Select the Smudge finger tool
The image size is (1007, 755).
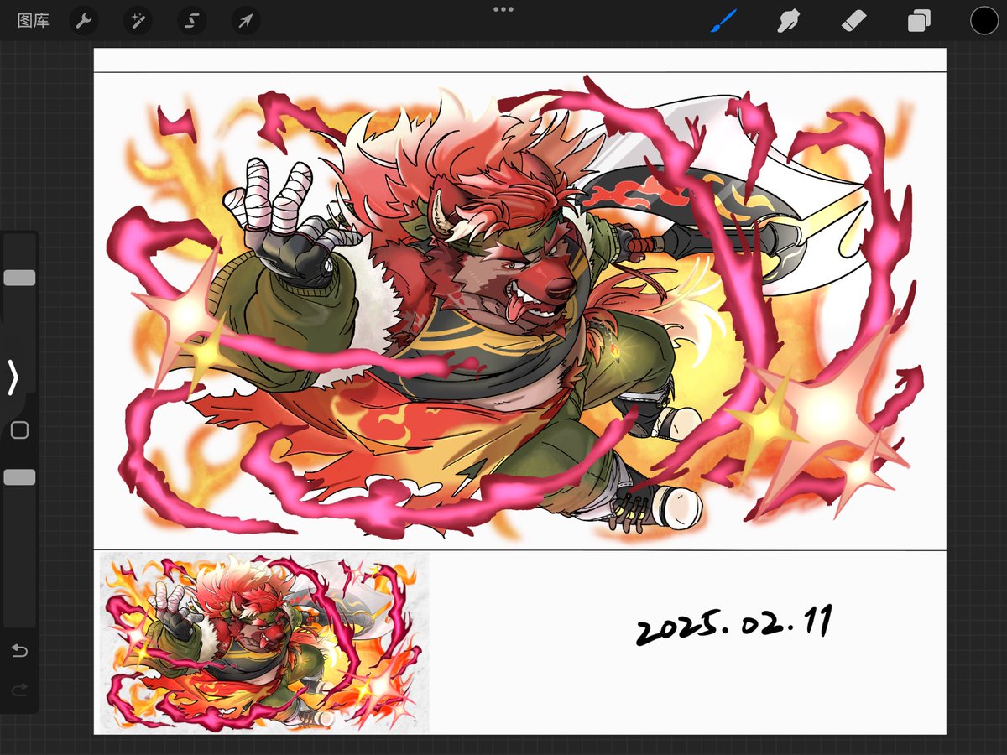coord(788,21)
